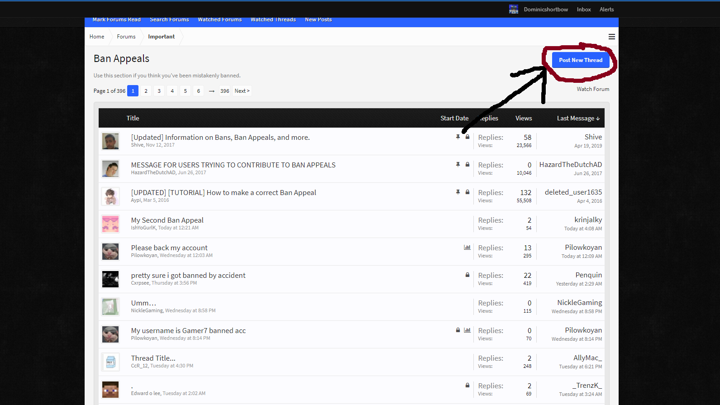Open CcR_12's milk carton avatar

110,362
